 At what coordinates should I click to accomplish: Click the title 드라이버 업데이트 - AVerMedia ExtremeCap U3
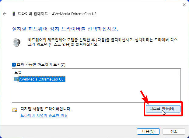coord(57,14)
